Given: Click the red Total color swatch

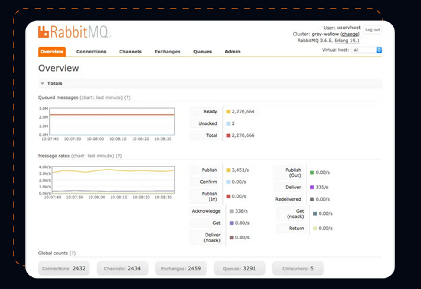Looking at the screenshot, I should [228, 135].
